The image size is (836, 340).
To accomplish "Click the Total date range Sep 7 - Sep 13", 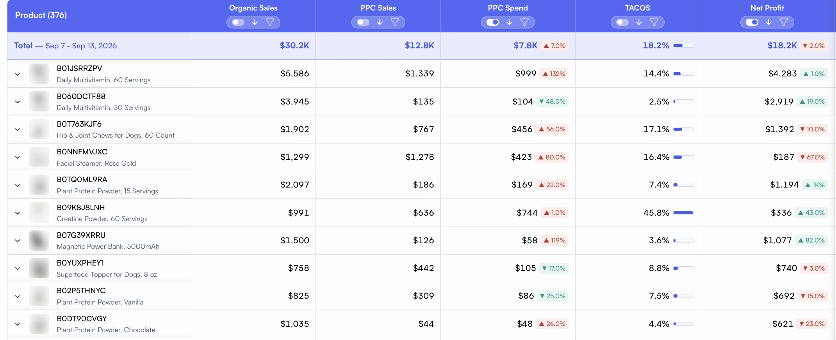I will click(81, 46).
